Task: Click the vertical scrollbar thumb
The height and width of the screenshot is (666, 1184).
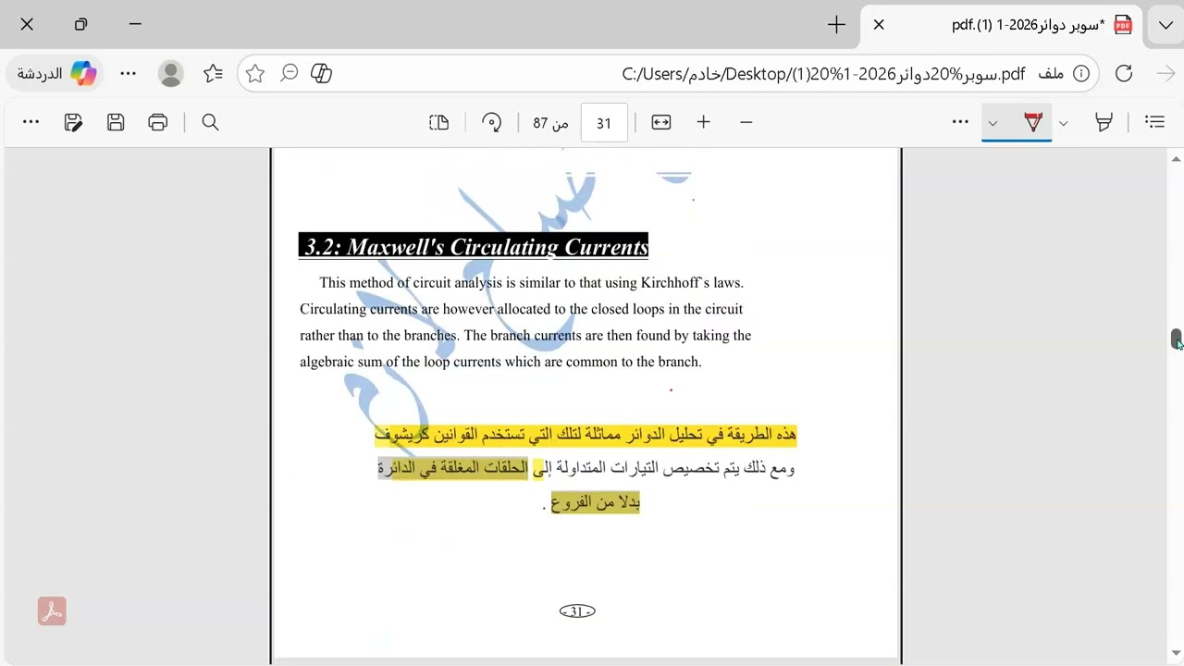Action: (x=1177, y=339)
